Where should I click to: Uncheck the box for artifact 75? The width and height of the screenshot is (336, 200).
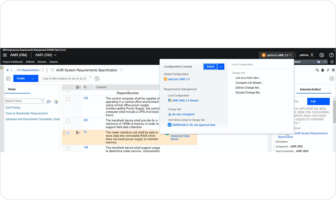point(68,133)
